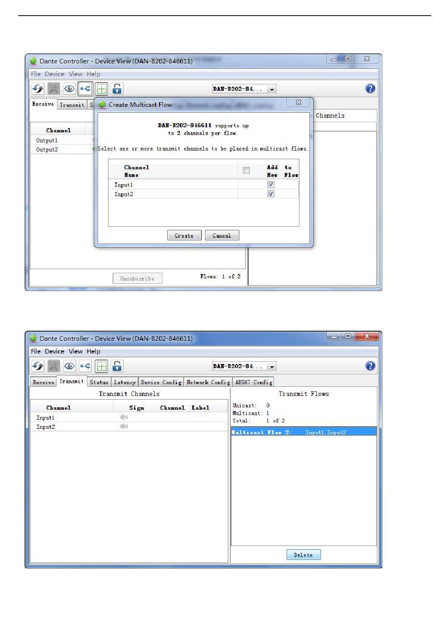
Task: Click the reload icon in the Create Multicast Flow window
Action: pos(38,88)
